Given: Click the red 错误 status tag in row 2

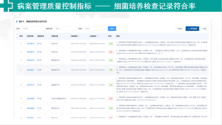Looking at the screenshot, I should (x=111, y=52).
